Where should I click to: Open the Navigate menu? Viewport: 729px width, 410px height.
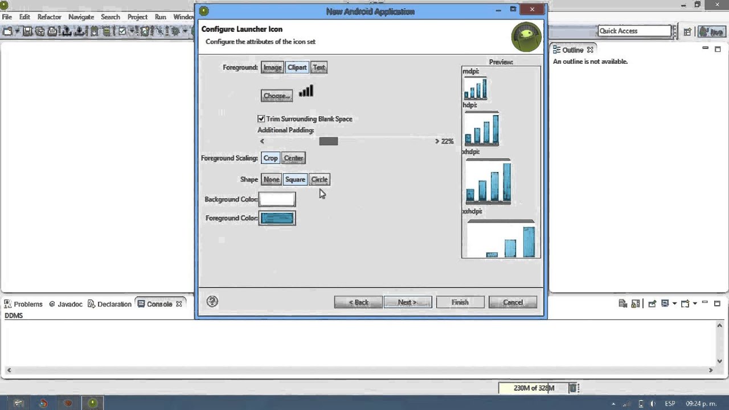[81, 17]
